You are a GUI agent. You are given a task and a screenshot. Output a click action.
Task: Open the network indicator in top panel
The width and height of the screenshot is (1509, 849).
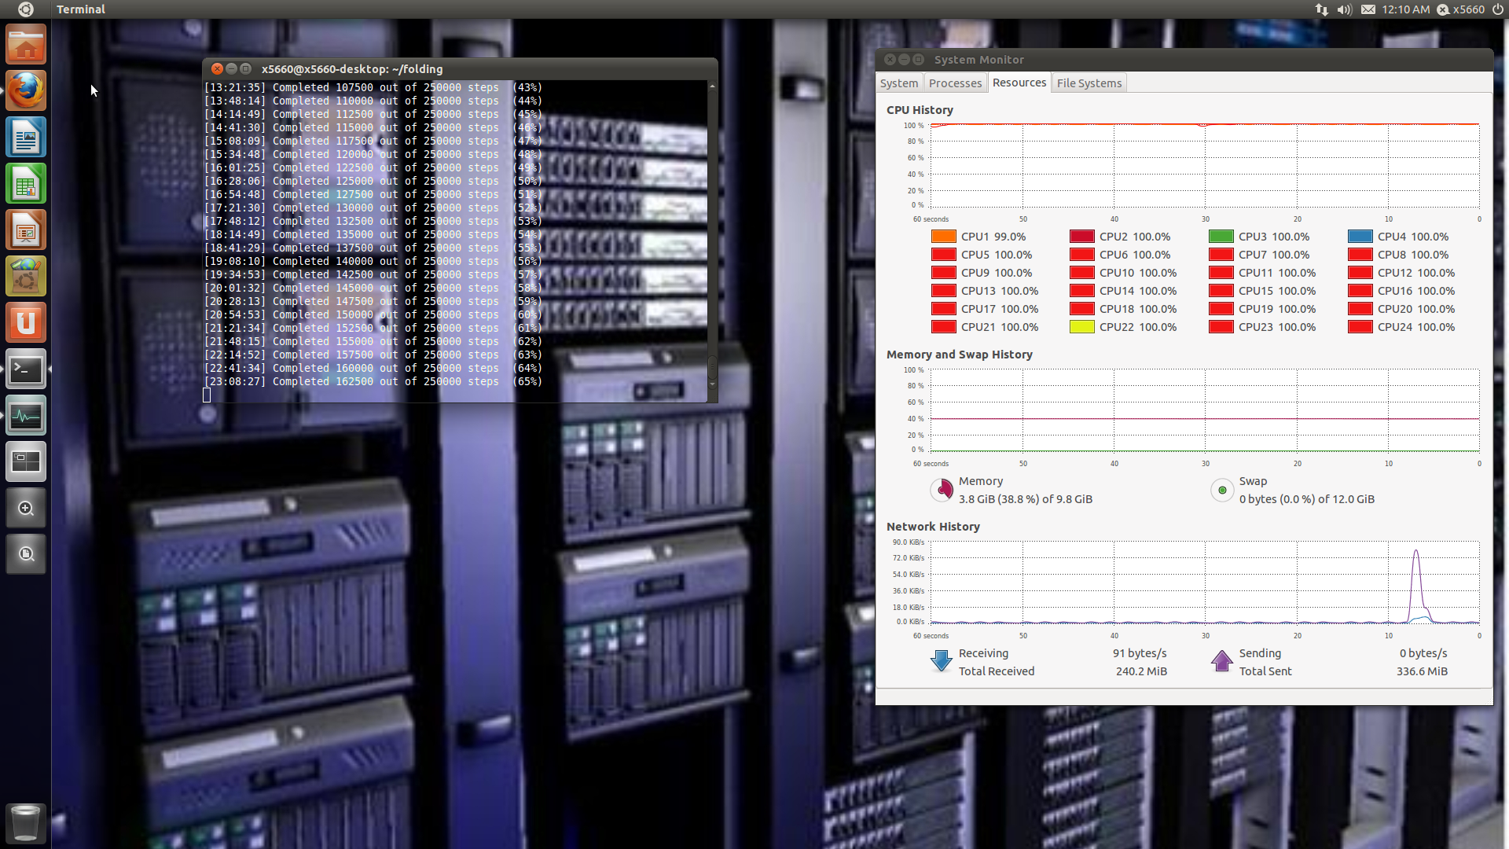(x=1321, y=9)
